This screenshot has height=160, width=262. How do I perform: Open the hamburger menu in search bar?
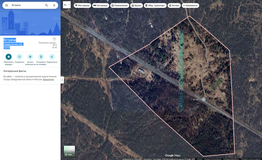pos(6,5)
